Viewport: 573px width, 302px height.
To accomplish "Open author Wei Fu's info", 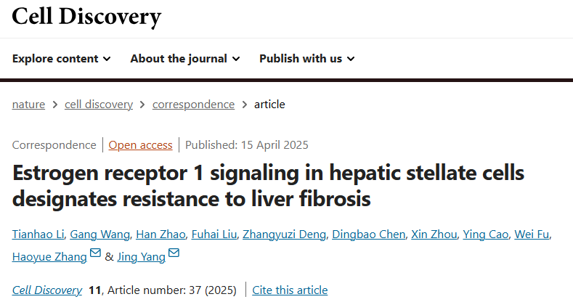I will 532,234.
